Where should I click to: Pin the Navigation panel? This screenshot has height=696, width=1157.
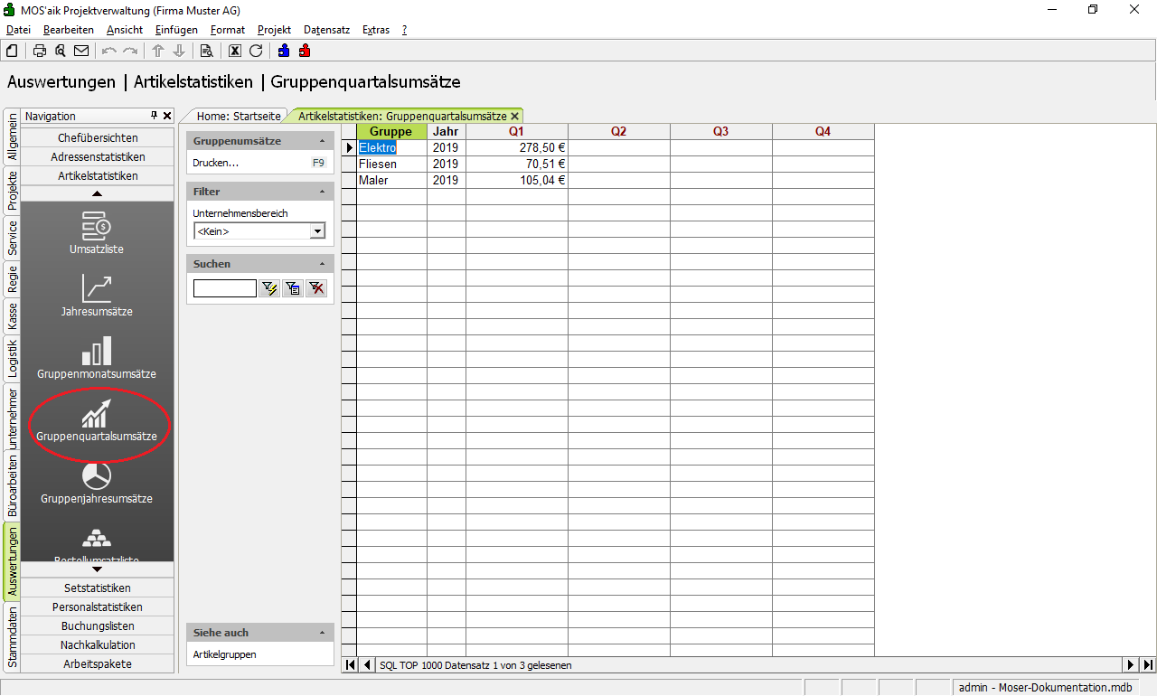pyautogui.click(x=154, y=116)
